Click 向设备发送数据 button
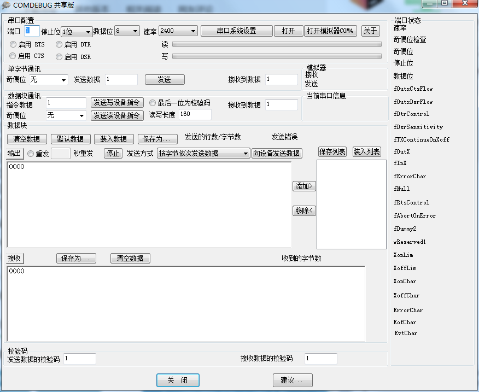 pyautogui.click(x=277, y=154)
